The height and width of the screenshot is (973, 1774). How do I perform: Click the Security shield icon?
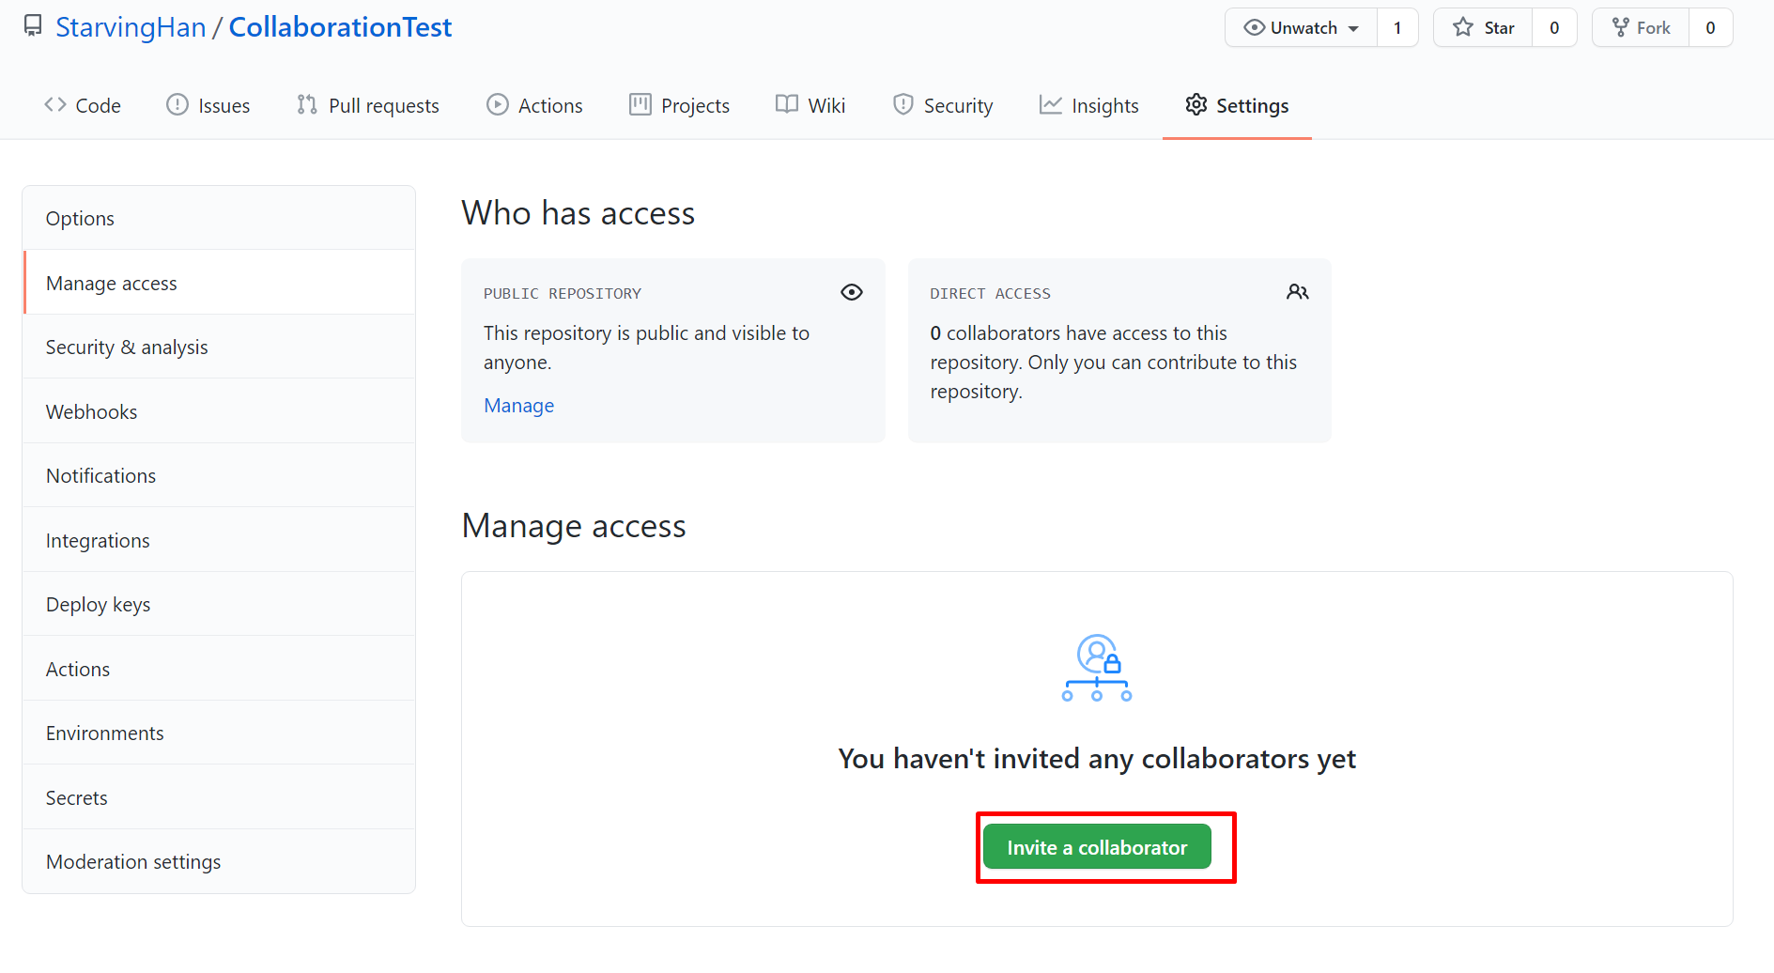(x=903, y=104)
